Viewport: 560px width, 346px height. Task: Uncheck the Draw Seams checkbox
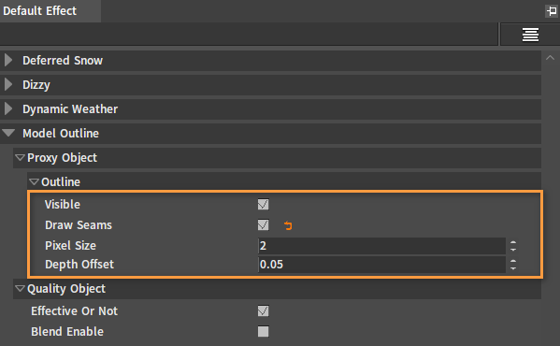(x=264, y=225)
